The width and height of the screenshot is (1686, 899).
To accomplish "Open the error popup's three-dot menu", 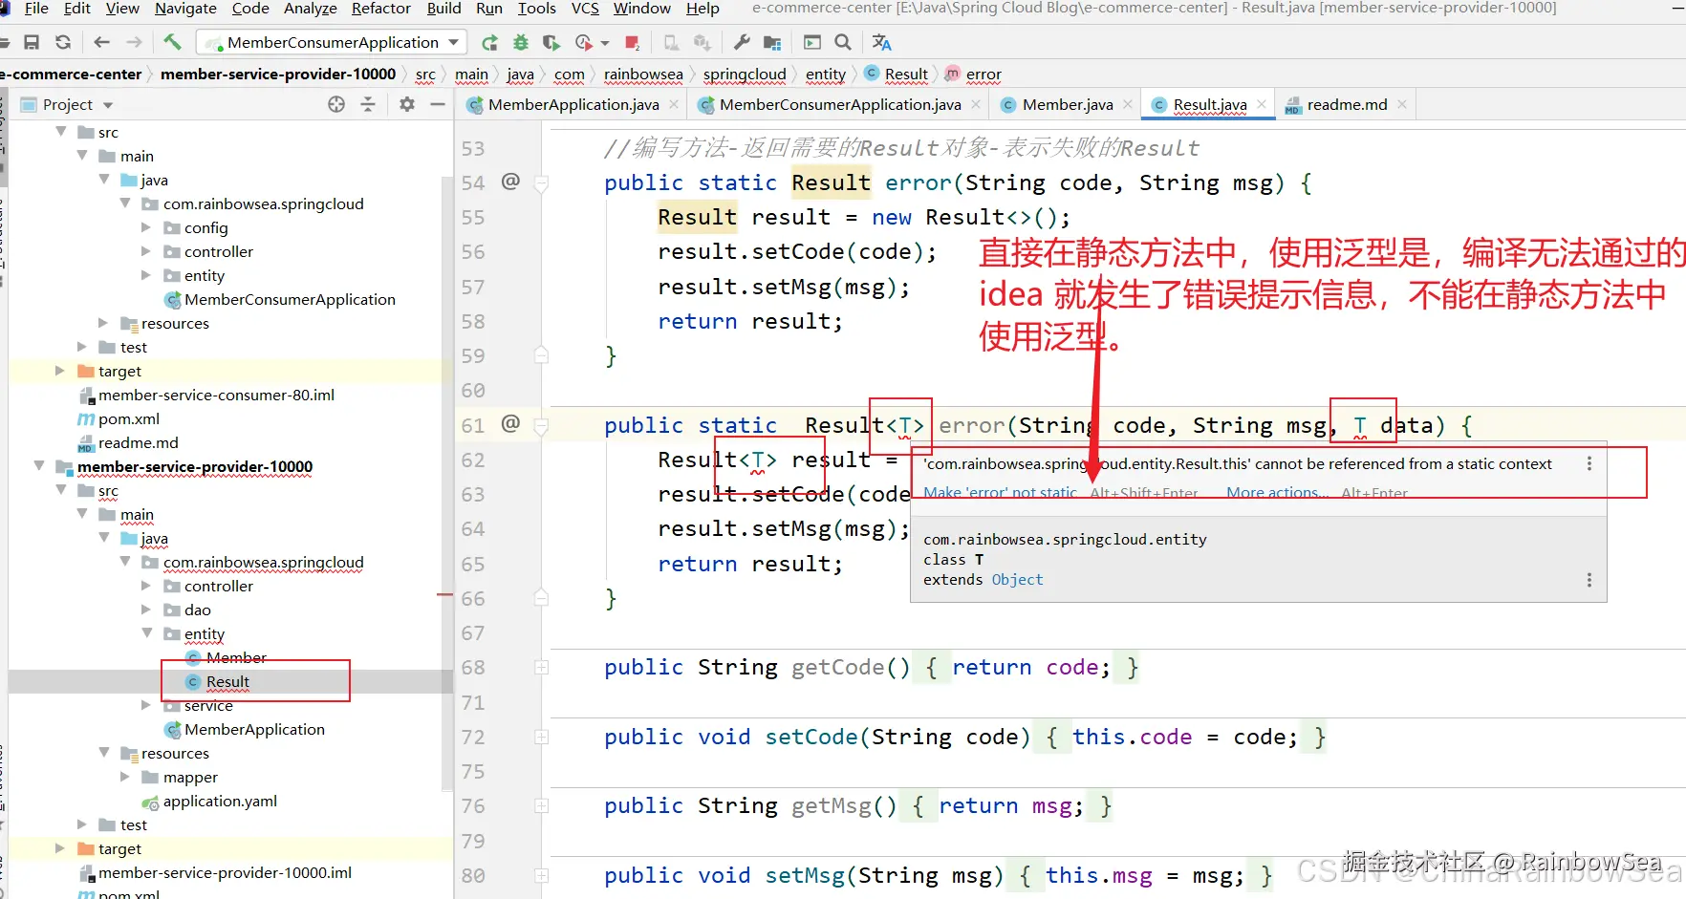I will click(1589, 463).
